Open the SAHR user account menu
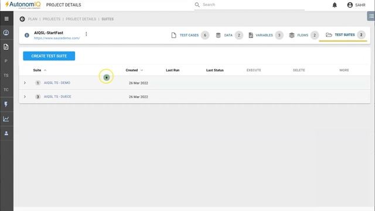The width and height of the screenshot is (375, 211). 356,5
